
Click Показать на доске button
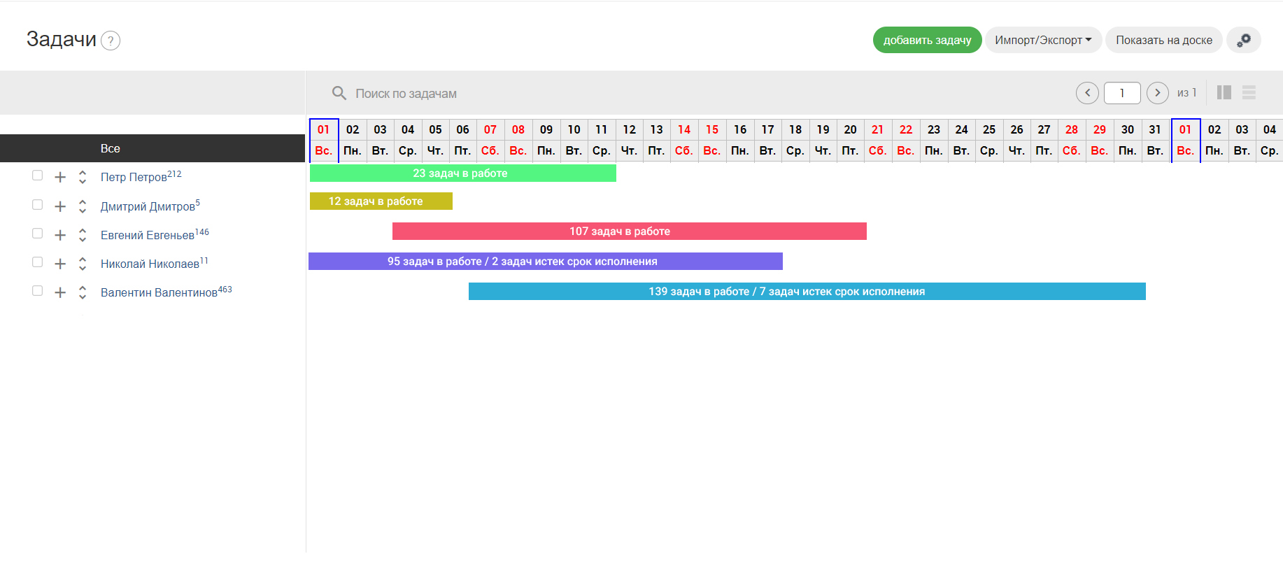tap(1163, 41)
